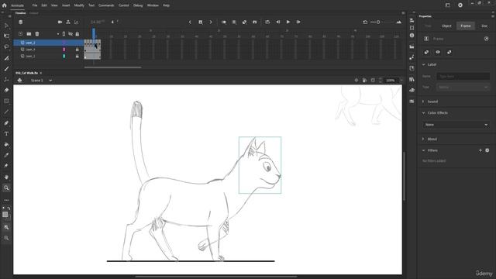Image resolution: width=496 pixels, height=279 pixels.
Task: Step back one frame
Action: [x=278, y=22]
